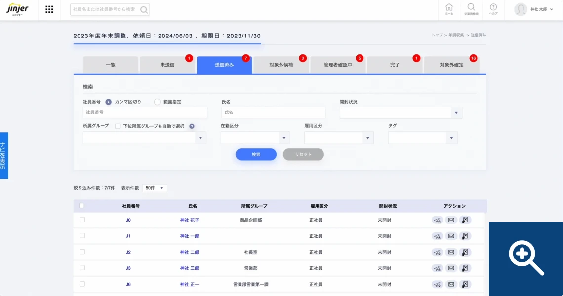
Task: Click the mail envelope icon for 神社 二郎
Action: pyautogui.click(x=451, y=252)
